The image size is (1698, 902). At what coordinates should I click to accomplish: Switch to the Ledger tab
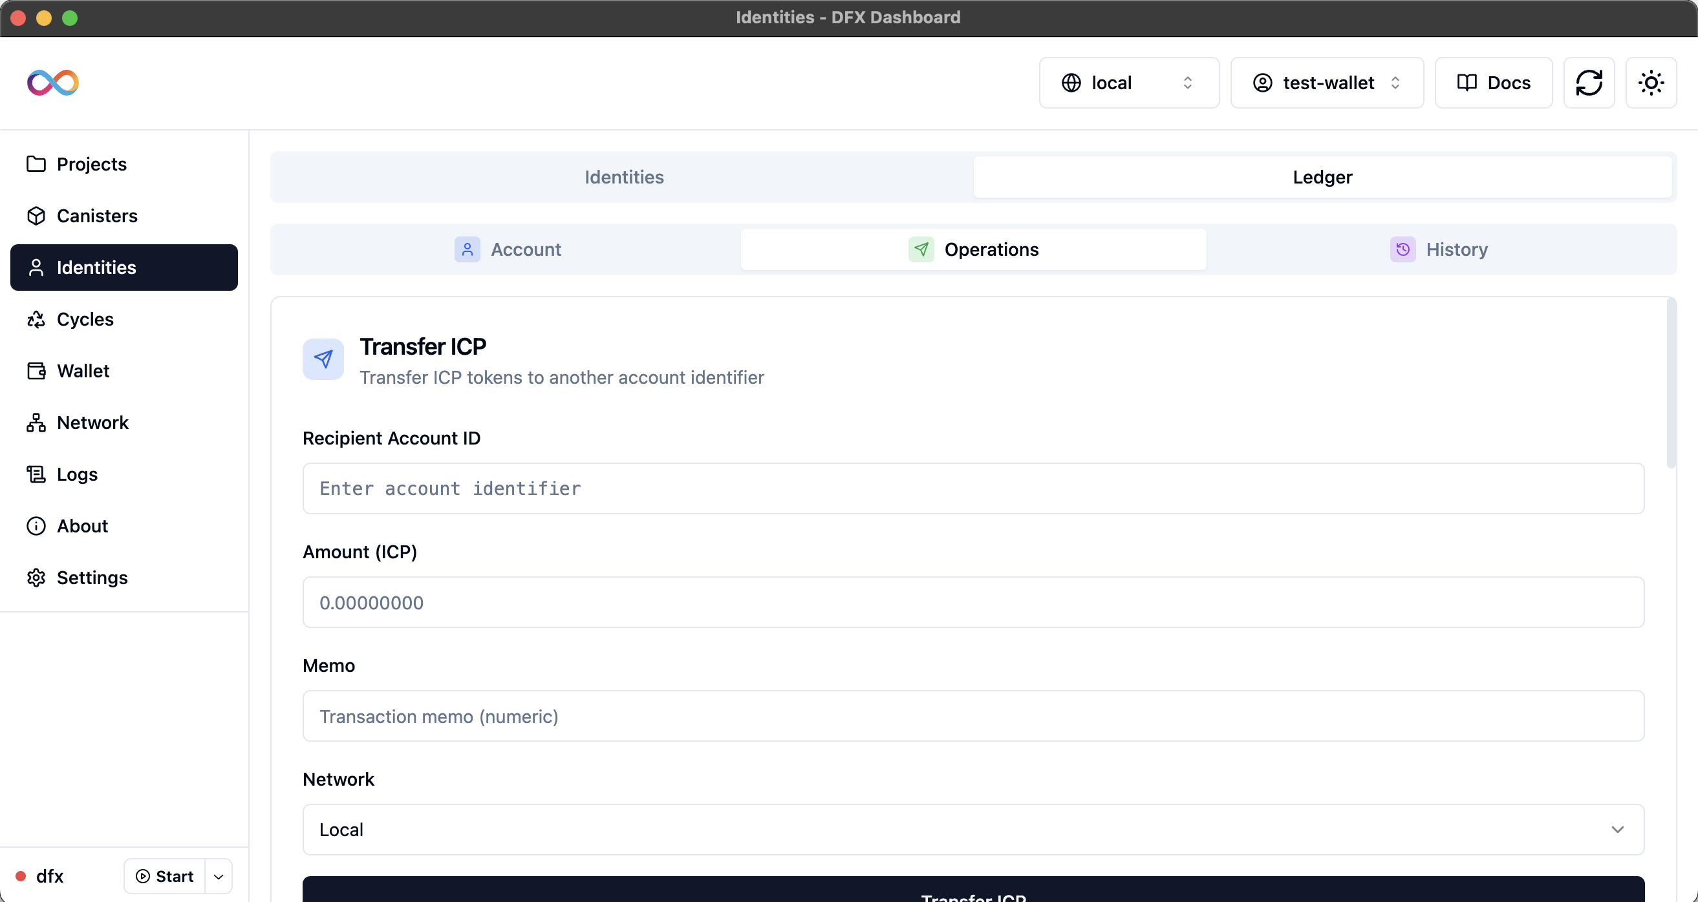click(x=1322, y=176)
